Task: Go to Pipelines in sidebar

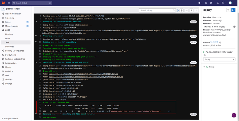Action: click(9, 34)
